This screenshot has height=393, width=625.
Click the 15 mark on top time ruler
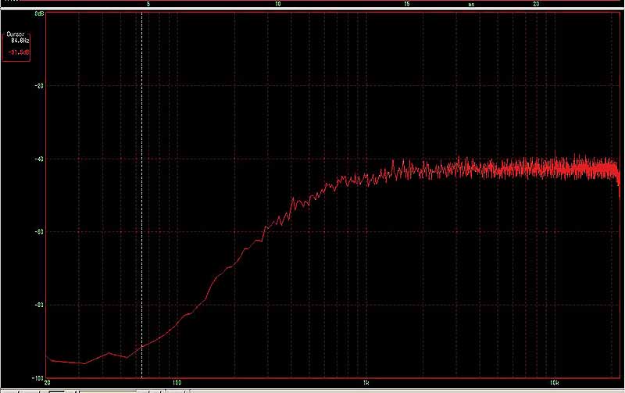coord(407,4)
